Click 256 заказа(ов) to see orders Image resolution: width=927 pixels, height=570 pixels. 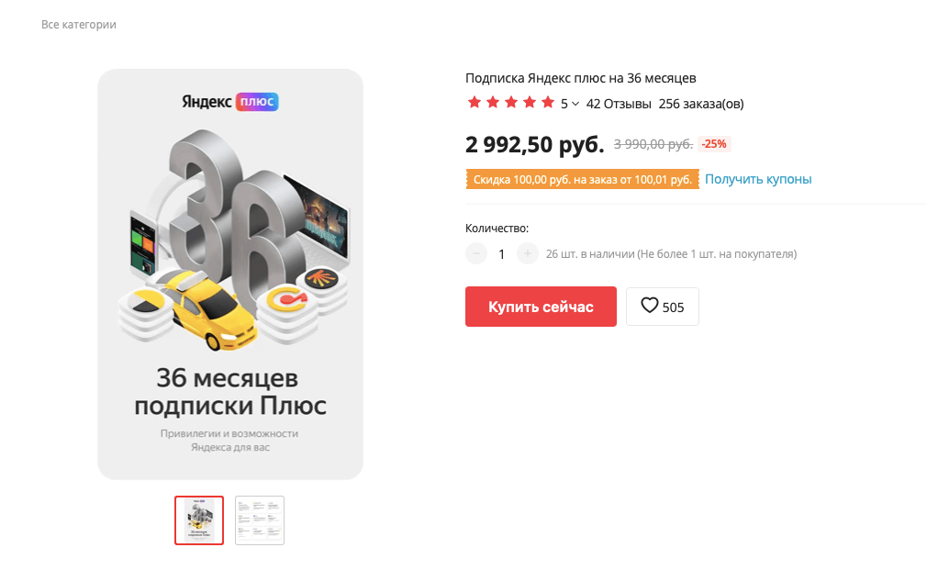(x=699, y=104)
